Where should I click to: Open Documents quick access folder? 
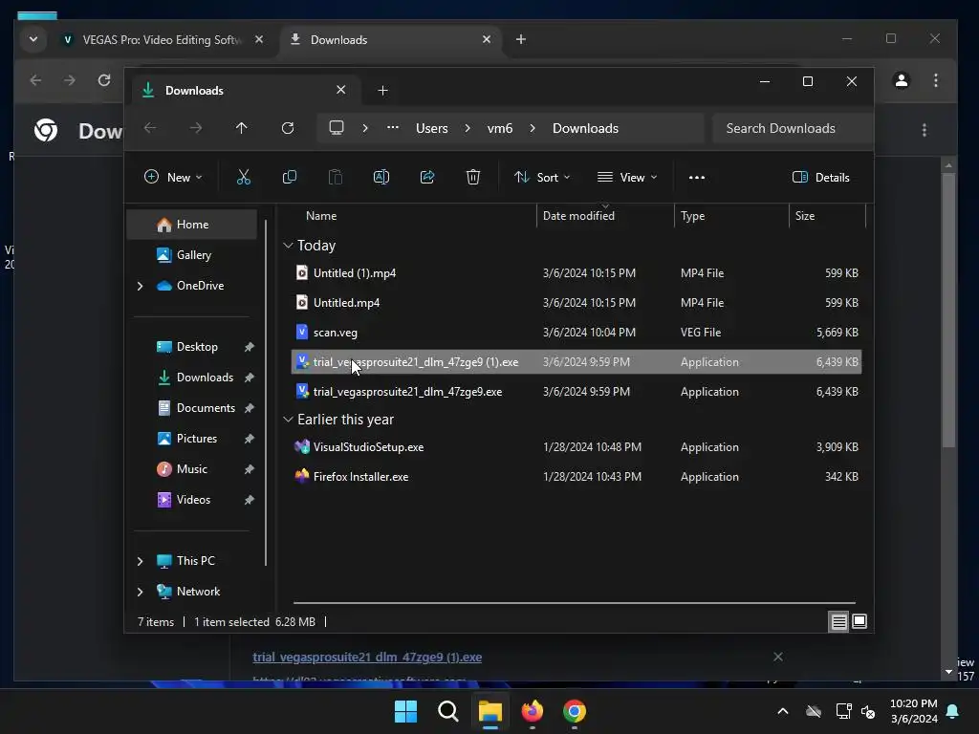click(x=206, y=408)
